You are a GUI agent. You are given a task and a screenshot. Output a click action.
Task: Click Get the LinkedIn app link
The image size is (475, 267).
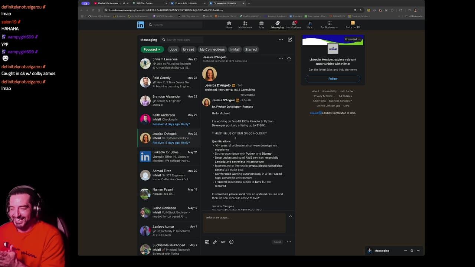pos(328,106)
